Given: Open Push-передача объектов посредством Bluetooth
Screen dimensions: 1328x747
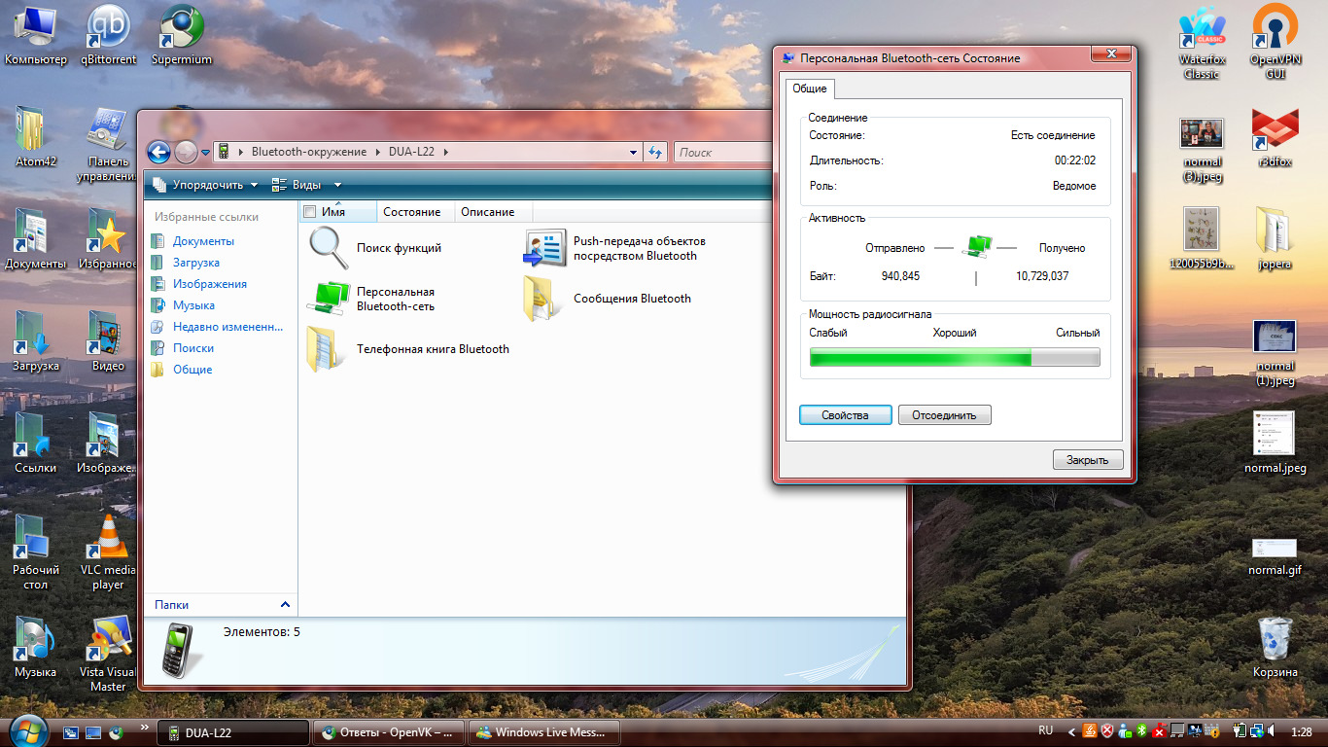Looking at the screenshot, I should (x=545, y=248).
